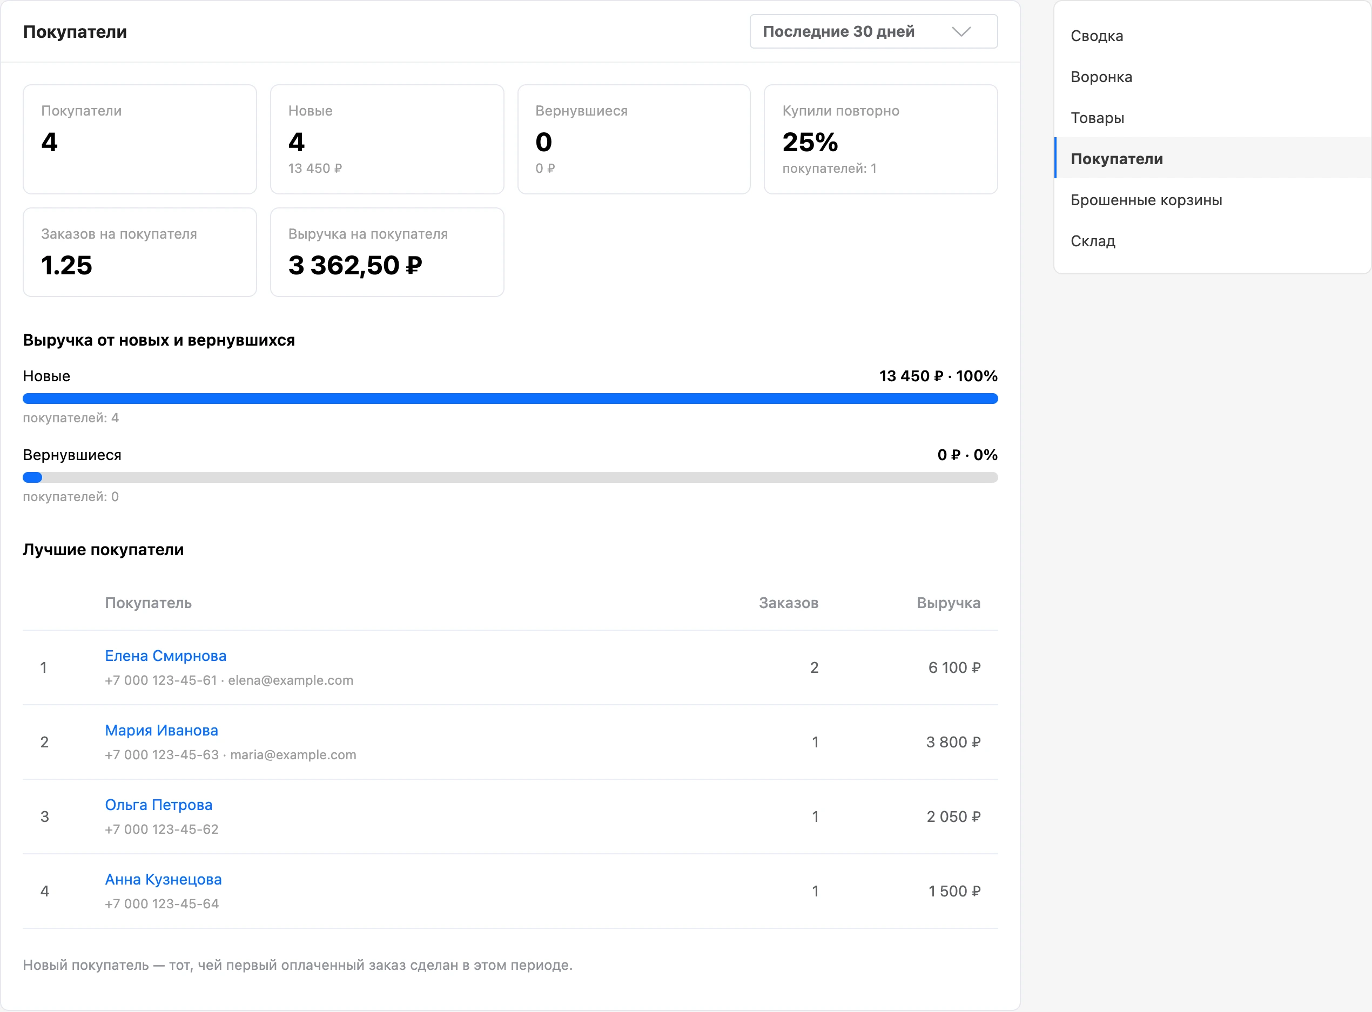This screenshot has width=1372, height=1012.
Task: Click the Вернувшиеся revenue progress bar
Action: point(510,477)
